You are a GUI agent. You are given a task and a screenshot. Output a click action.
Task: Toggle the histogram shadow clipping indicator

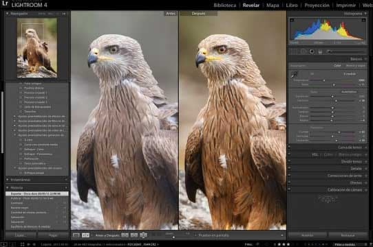[292, 20]
